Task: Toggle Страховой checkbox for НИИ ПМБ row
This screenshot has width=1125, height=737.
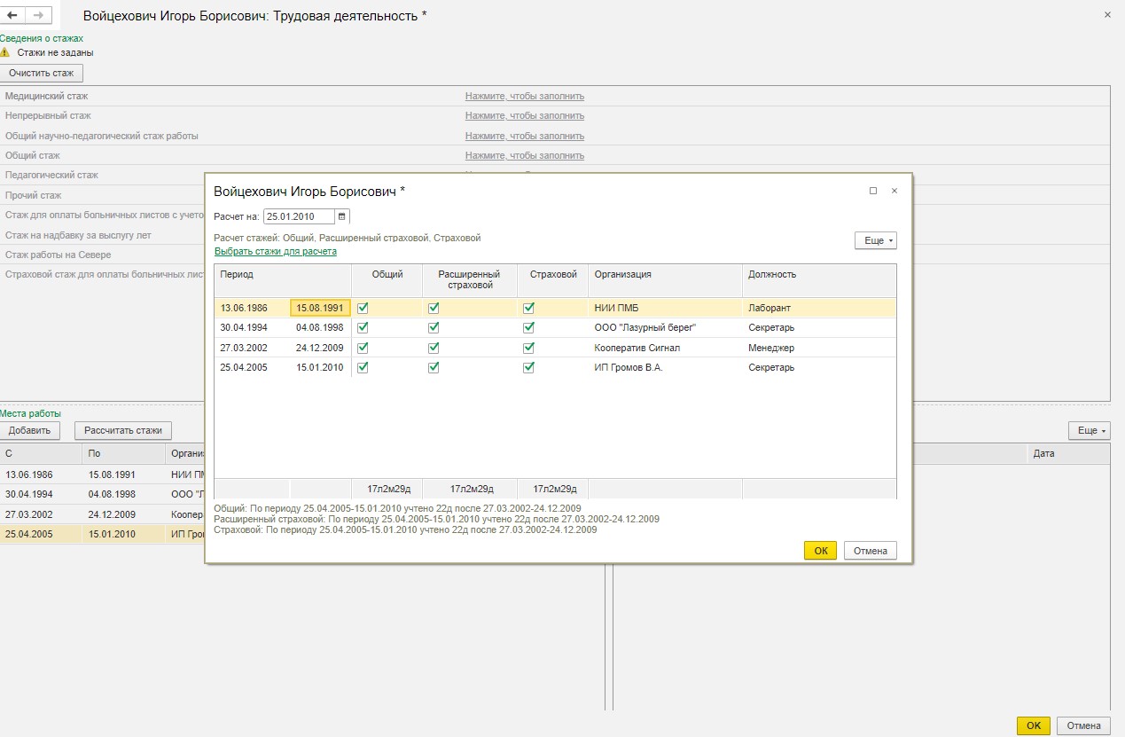Action: point(529,308)
